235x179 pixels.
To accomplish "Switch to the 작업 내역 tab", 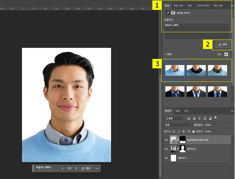I will pyautogui.click(x=178, y=6).
